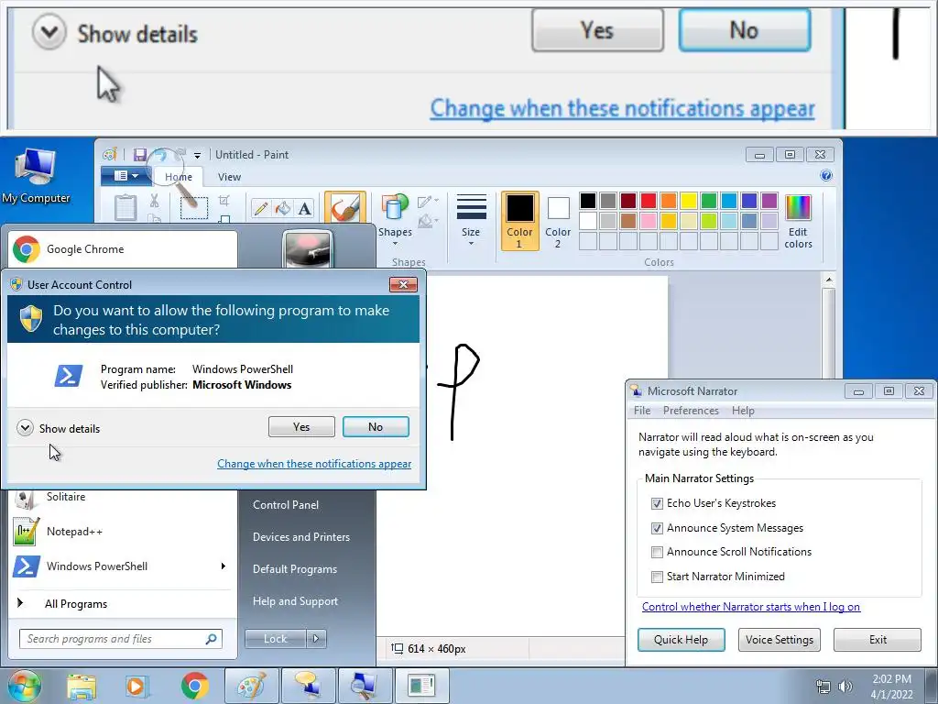
Task: Open Solitaire from the Start menu
Action: 123,497
